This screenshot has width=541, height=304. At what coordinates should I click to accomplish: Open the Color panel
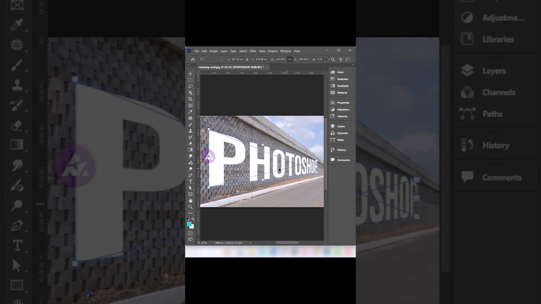click(340, 72)
